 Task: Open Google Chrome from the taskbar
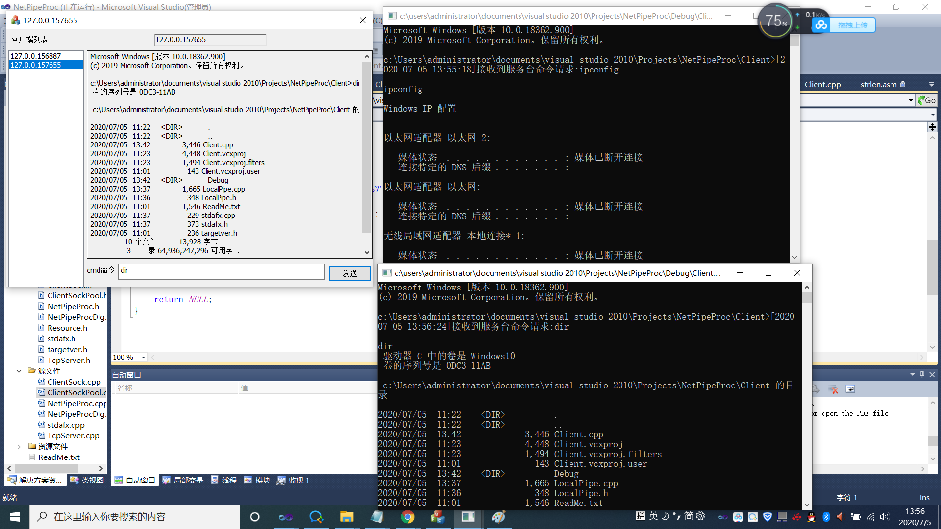tap(407, 517)
